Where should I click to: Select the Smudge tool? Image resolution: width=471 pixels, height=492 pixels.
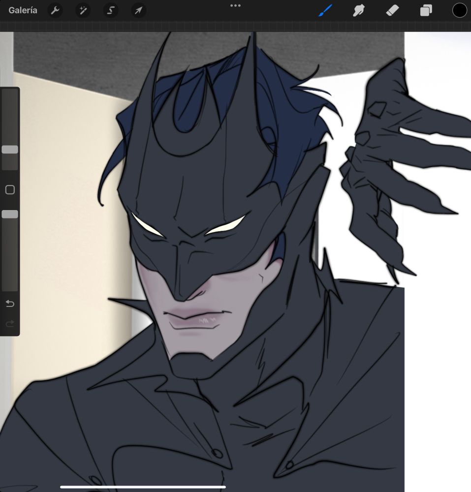tap(359, 10)
